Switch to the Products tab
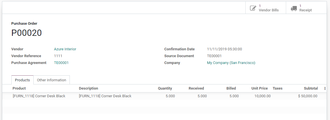Screen dimensions: 330x120 [23, 80]
